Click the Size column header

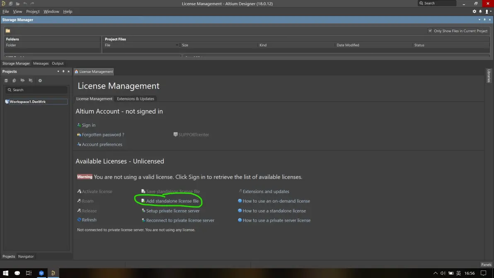pos(219,45)
